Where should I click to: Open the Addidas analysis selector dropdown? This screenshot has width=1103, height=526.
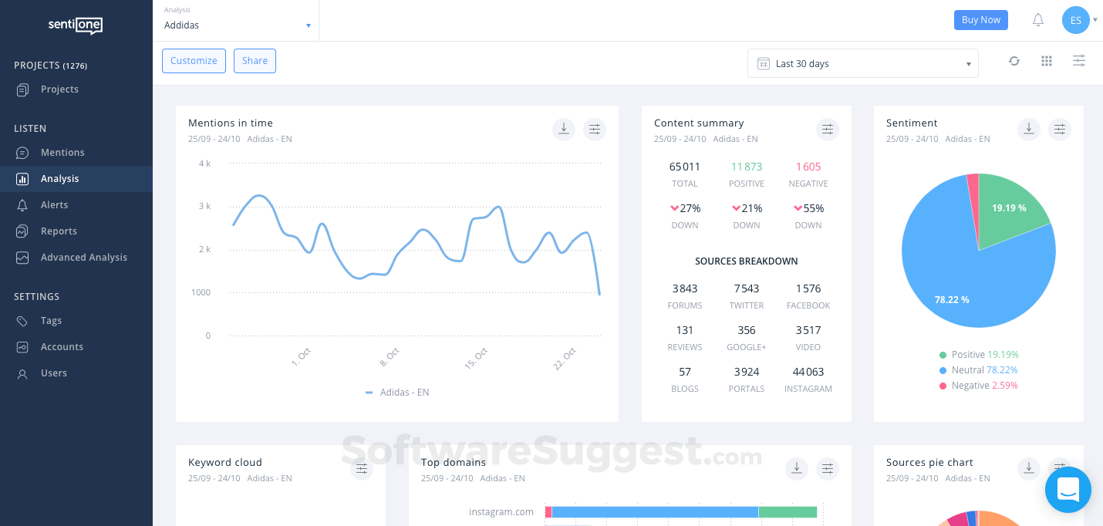click(x=238, y=25)
